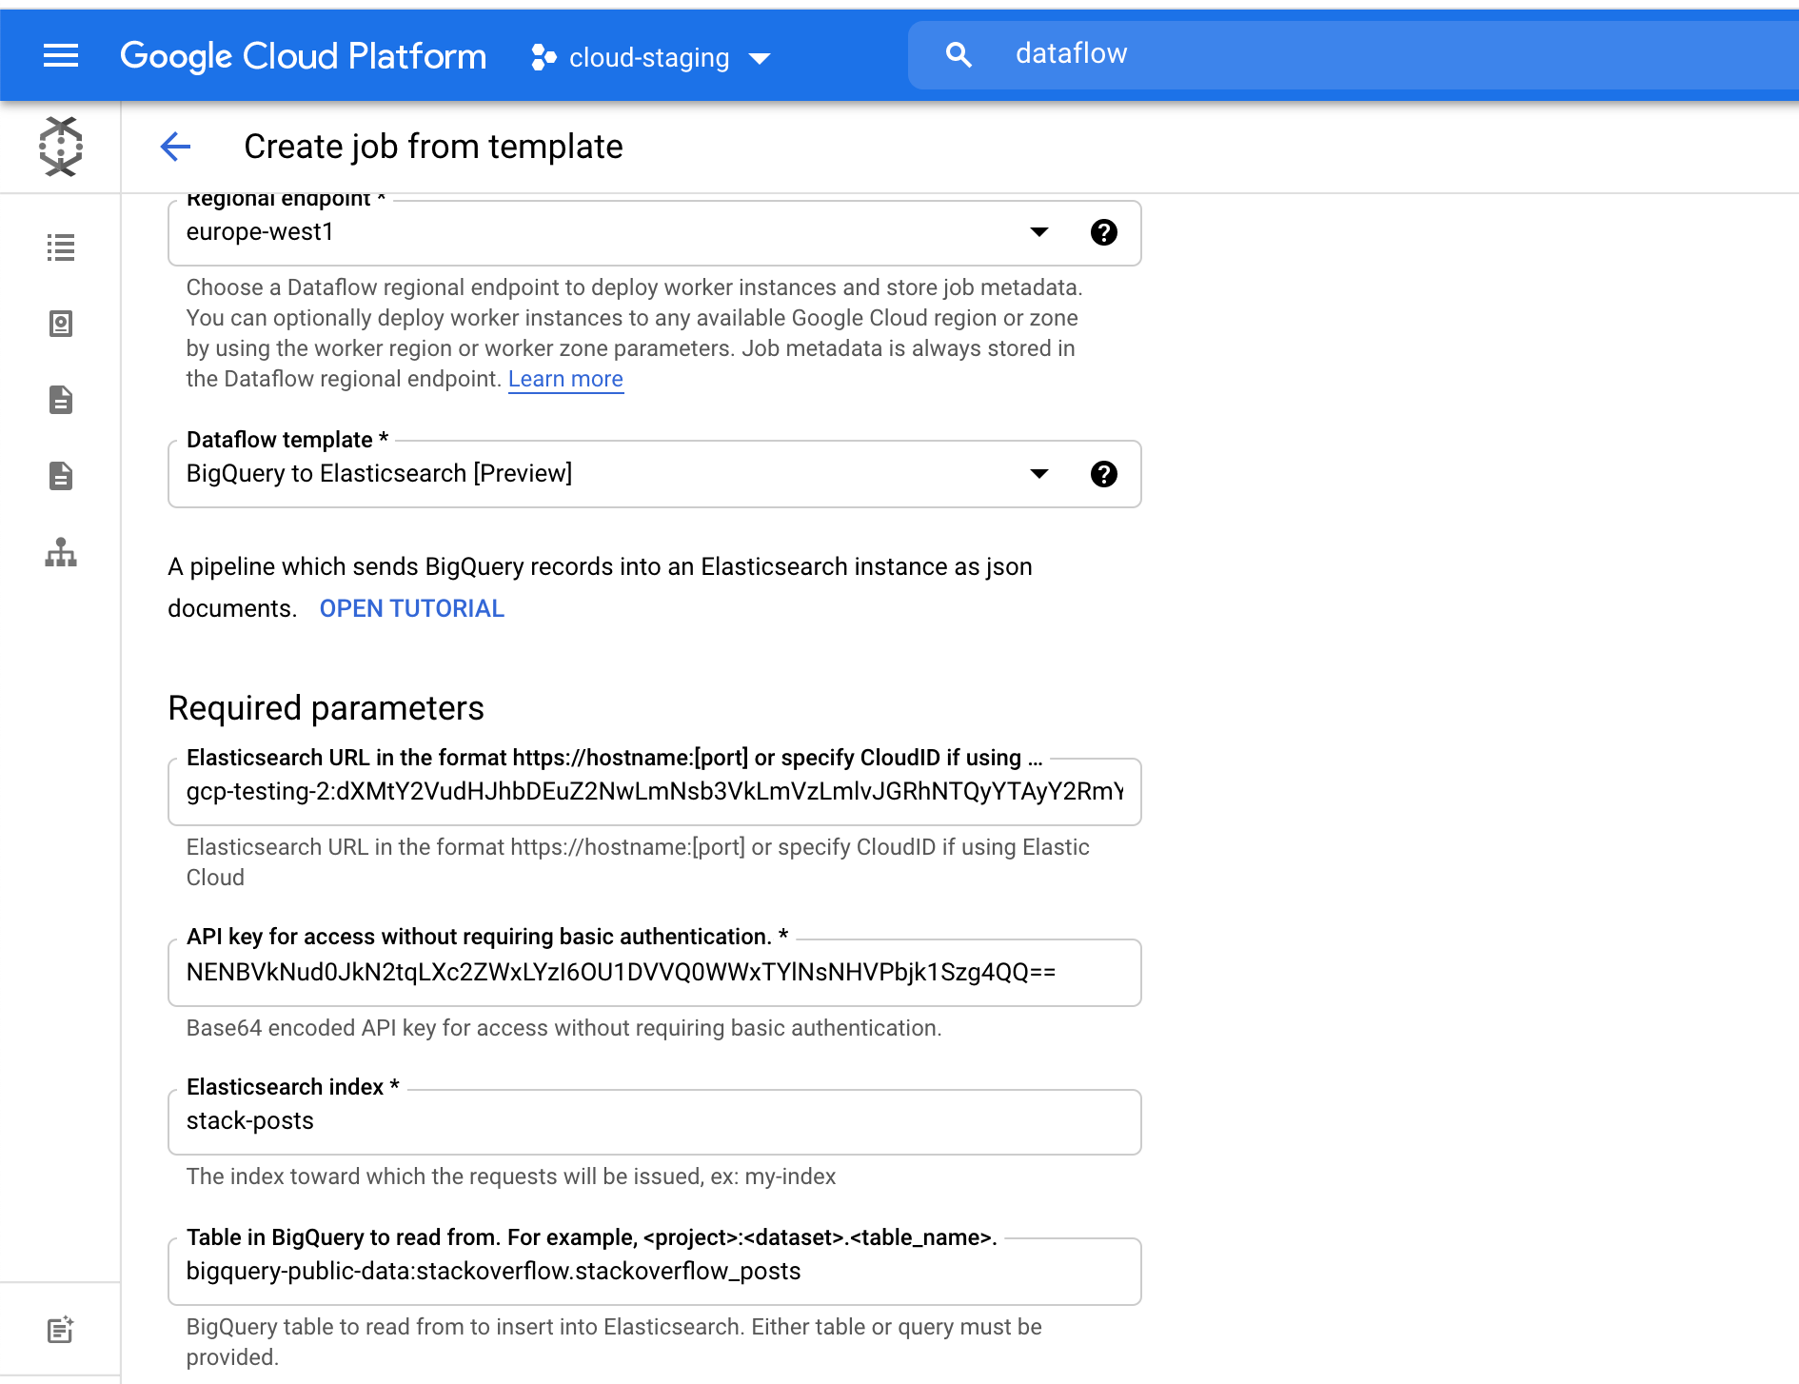Click the pipeline description about json documents

coord(600,587)
